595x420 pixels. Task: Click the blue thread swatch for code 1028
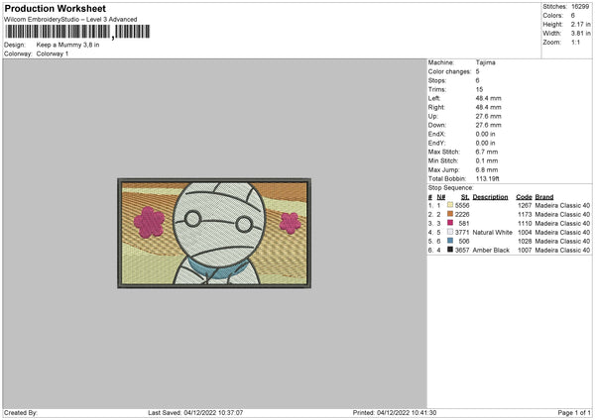click(x=450, y=241)
